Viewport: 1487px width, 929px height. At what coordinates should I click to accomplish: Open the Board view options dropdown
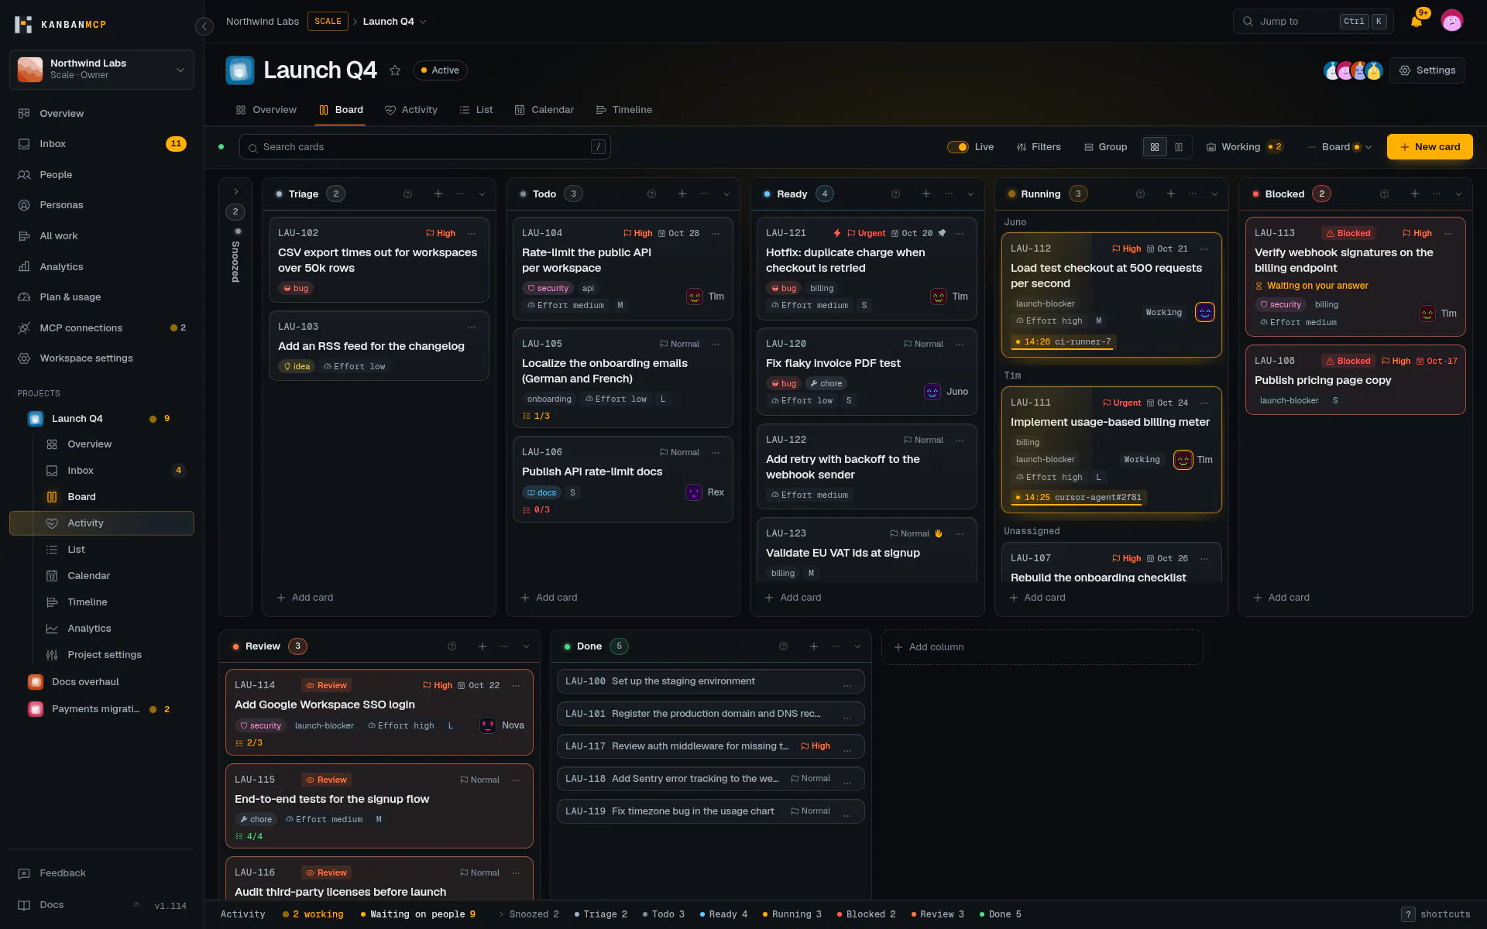click(x=1341, y=147)
